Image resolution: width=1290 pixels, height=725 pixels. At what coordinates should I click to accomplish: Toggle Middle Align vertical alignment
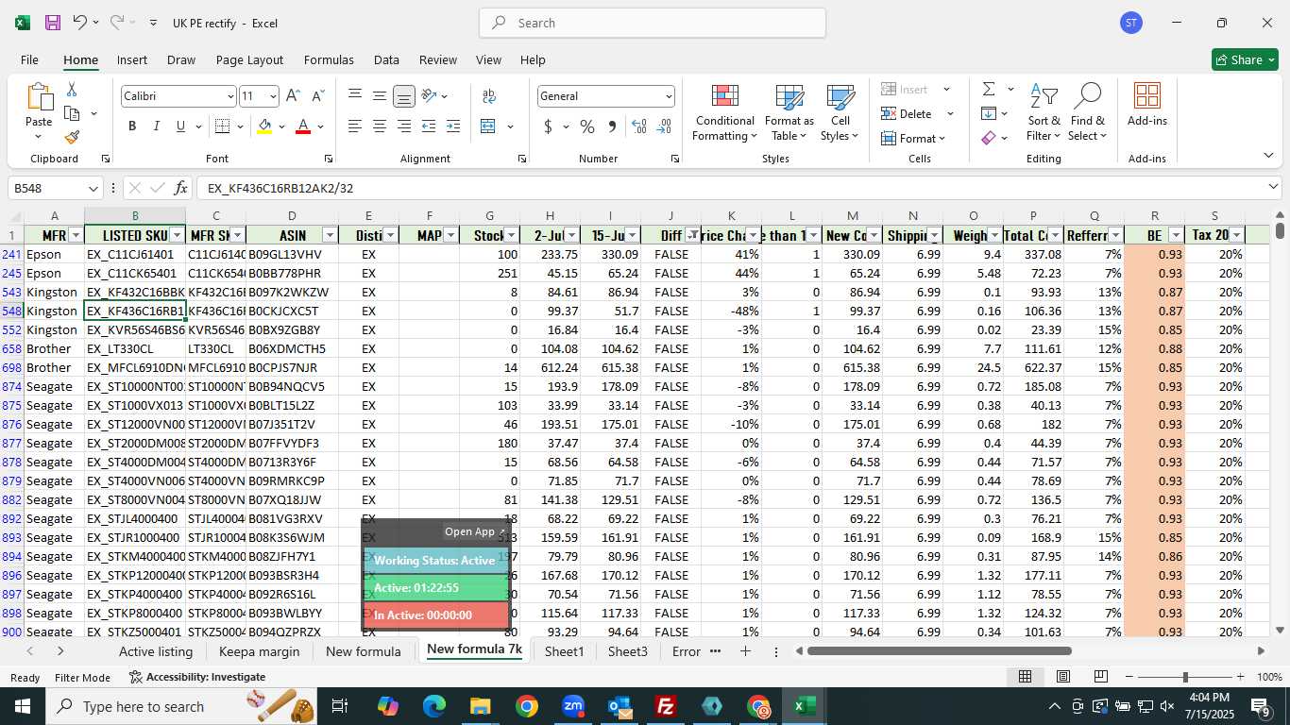point(379,96)
